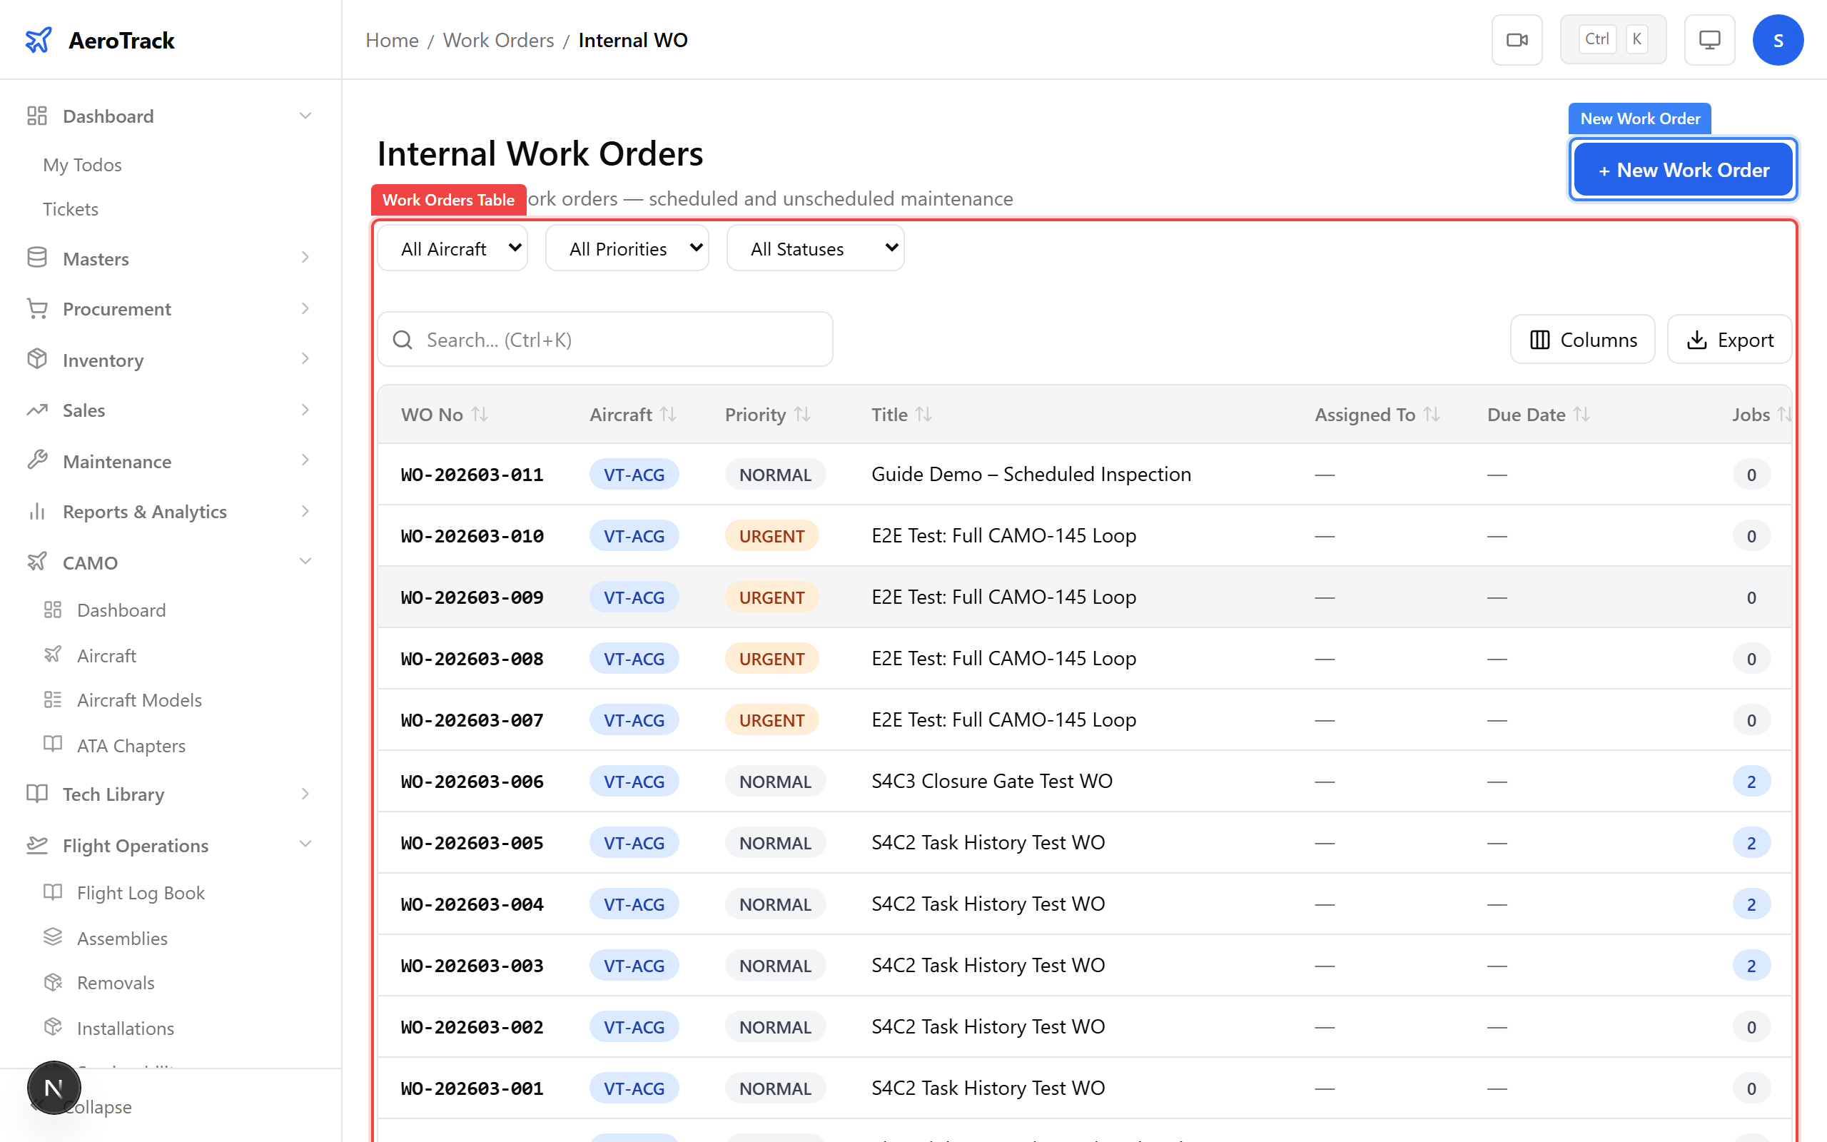Click the CAMO airplane icon in sidebar
The width and height of the screenshot is (1827, 1142).
[38, 562]
